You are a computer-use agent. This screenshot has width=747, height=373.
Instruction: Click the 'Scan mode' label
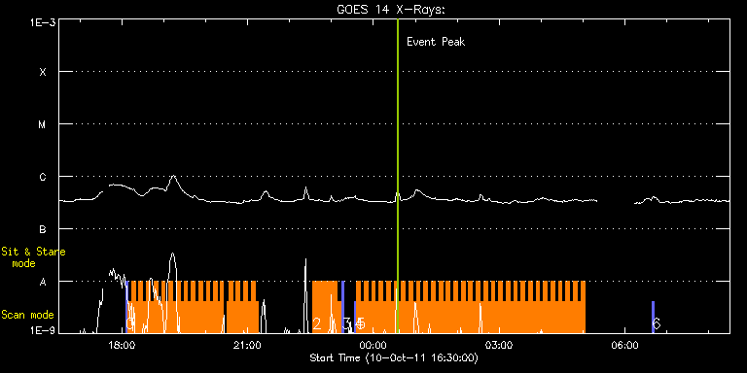pos(27,315)
